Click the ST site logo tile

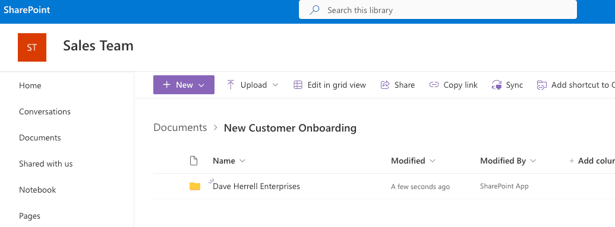32,47
